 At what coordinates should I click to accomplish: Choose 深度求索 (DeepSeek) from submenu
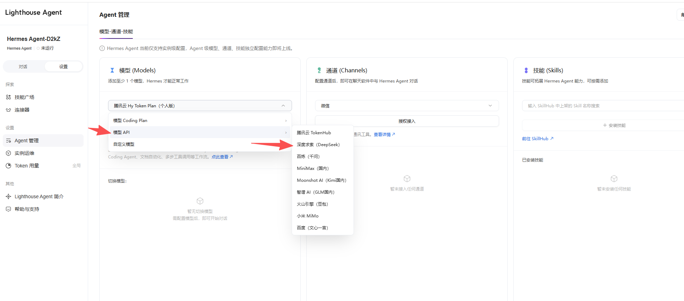323,144
